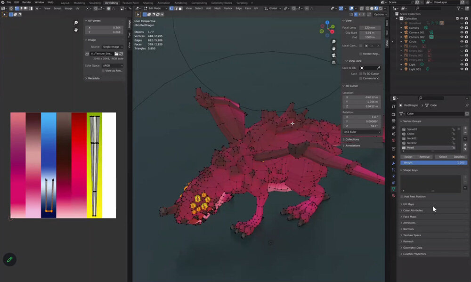Viewport: 471px width, 282px height.
Task: Hide the Circle object with eye icon
Action: coord(462,41)
